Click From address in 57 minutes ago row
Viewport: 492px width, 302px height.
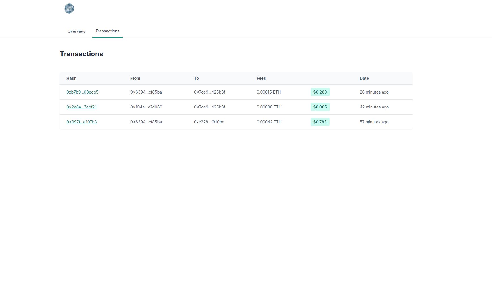click(146, 122)
